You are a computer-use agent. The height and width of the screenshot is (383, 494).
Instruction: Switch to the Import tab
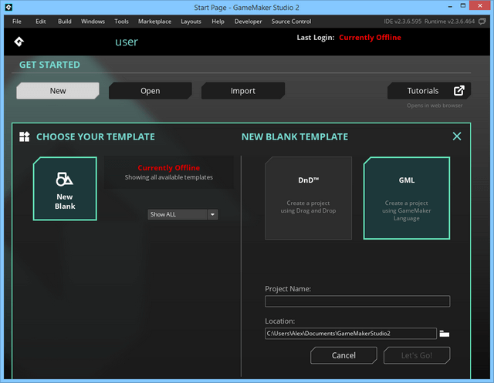pos(242,91)
